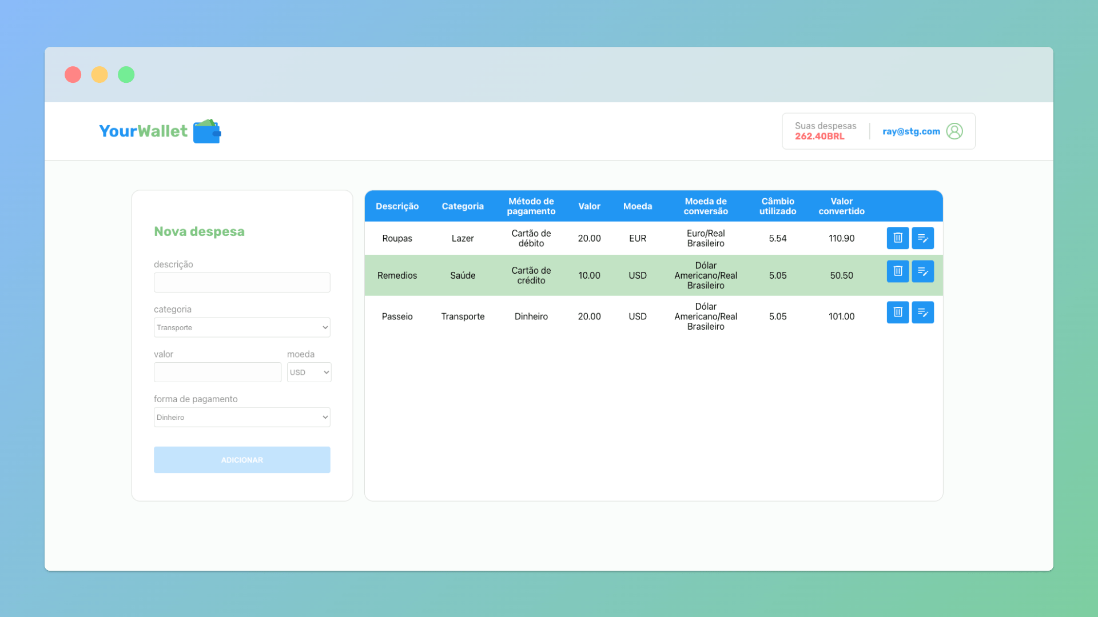Click the YourWallet wallet logo icon

(x=207, y=131)
